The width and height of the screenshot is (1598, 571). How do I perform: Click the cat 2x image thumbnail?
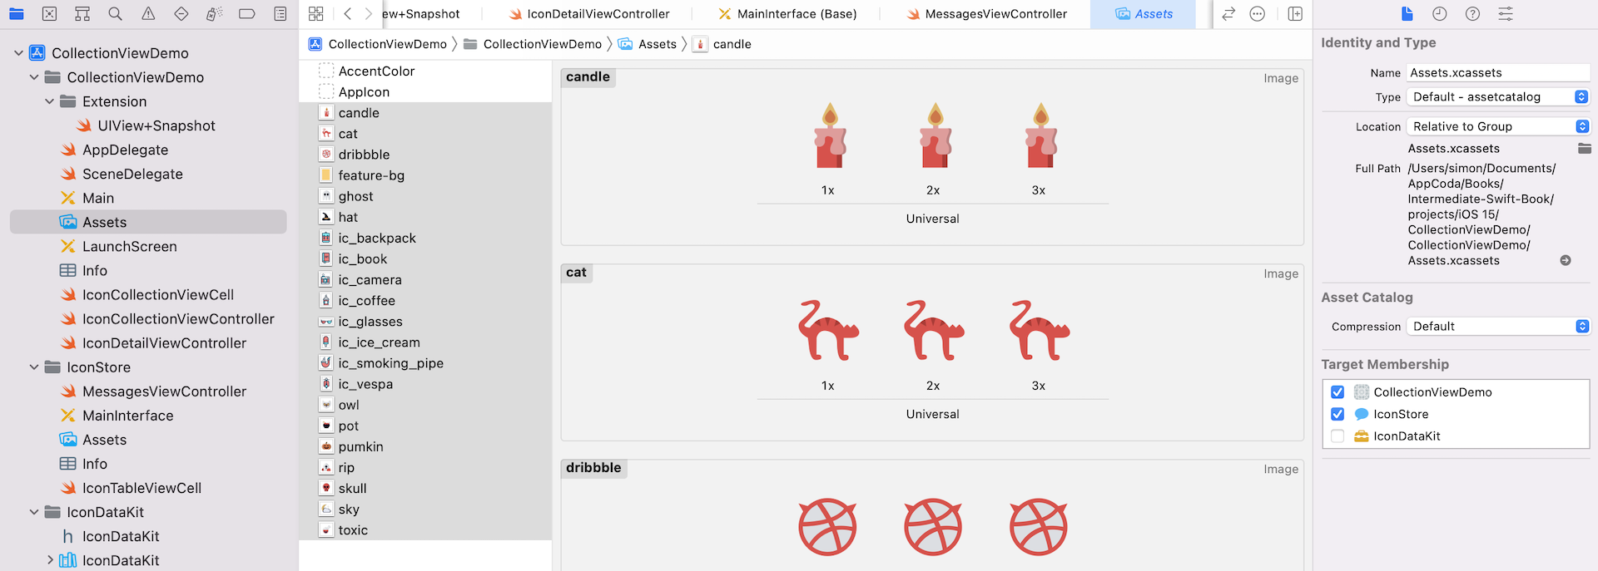(x=933, y=331)
